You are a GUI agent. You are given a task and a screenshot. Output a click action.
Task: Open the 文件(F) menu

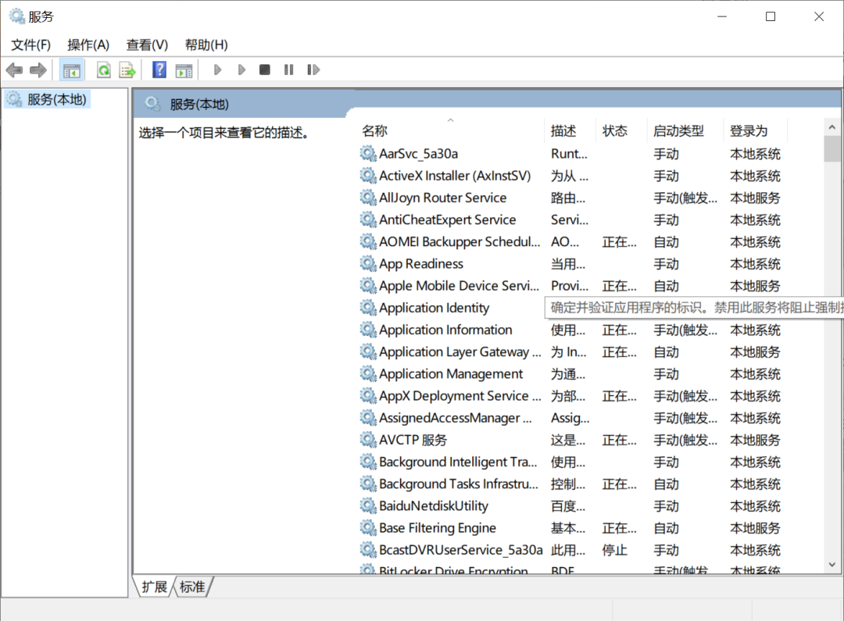[x=30, y=45]
